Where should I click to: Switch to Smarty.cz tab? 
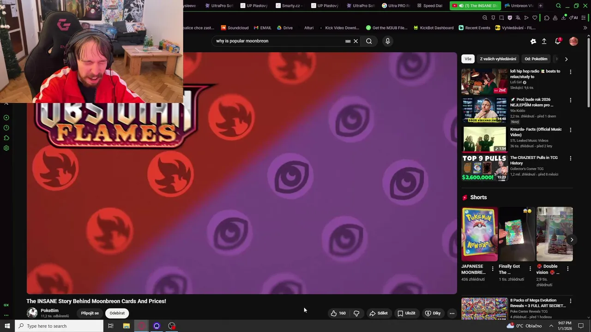click(x=289, y=6)
